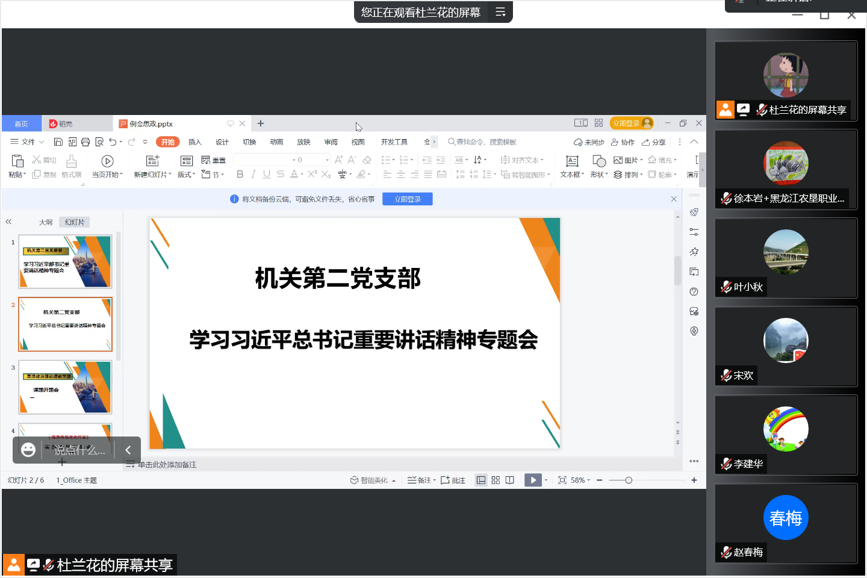867x578 pixels.
Task: Expand the Smart Beautify (智能美化) menu
Action: tap(373, 480)
